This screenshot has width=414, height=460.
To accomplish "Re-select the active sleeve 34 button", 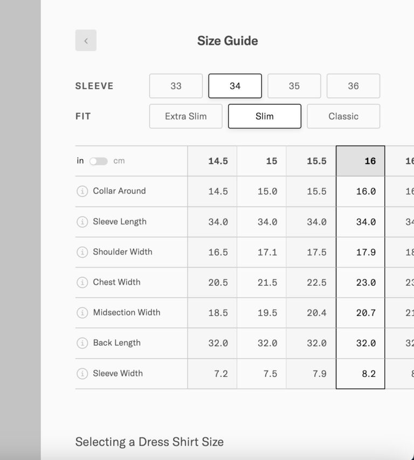I will click(235, 86).
